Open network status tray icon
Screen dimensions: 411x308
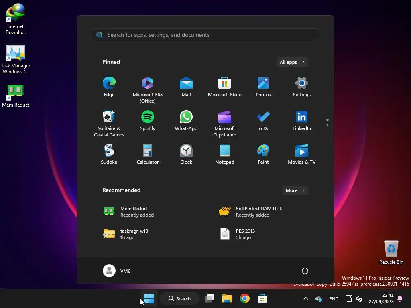pos(349,298)
